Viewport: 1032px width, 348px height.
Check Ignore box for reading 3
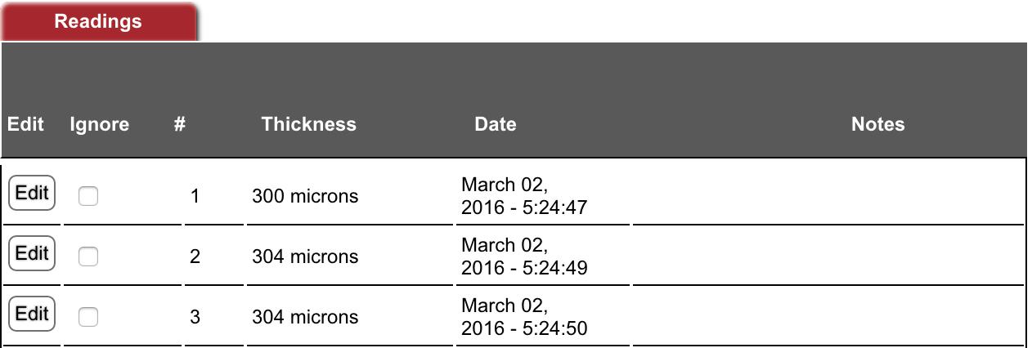click(87, 317)
